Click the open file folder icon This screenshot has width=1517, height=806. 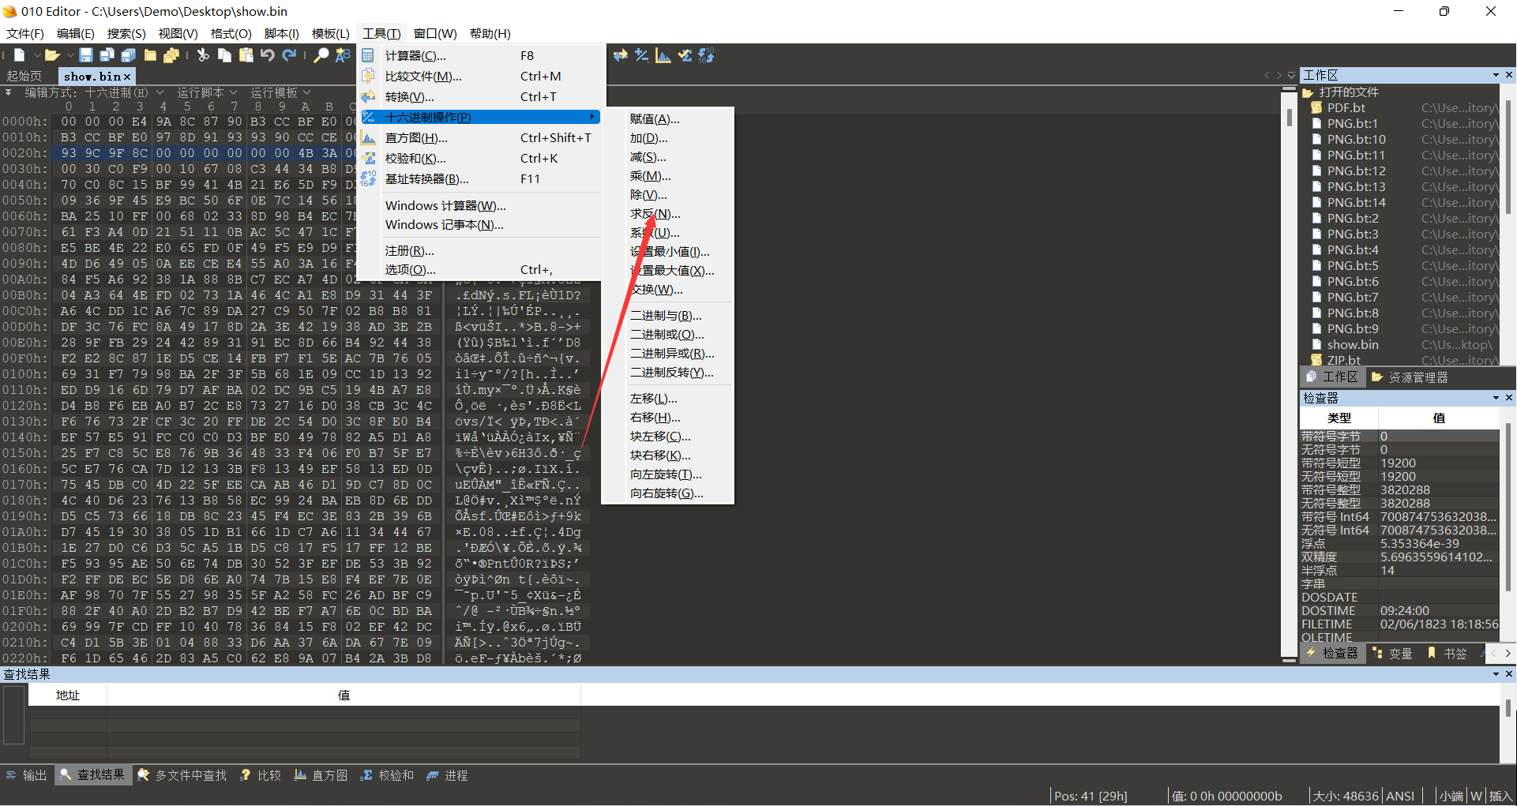(52, 55)
